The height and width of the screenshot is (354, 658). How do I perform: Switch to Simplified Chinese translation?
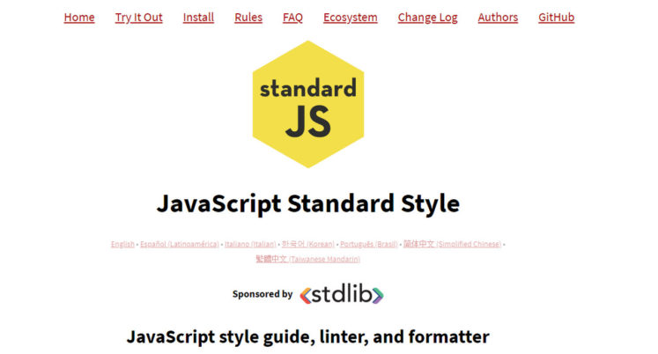coord(452,244)
